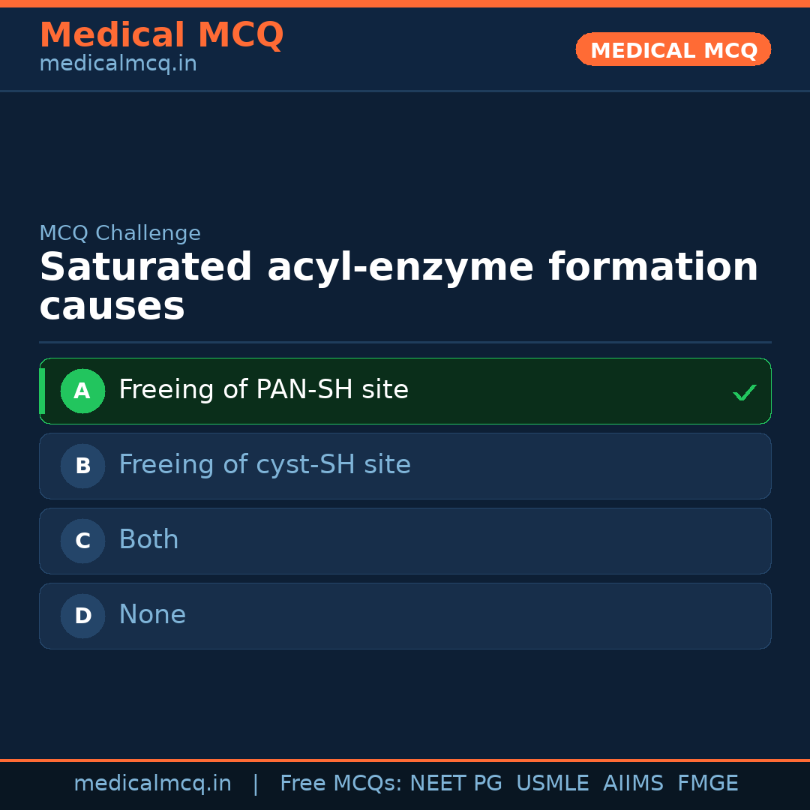
Task: Open the medicalmcq.in link in the footer
Action: (x=152, y=784)
